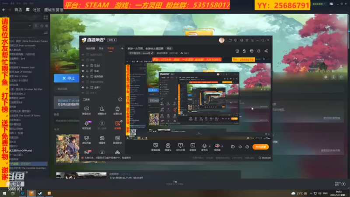Open the Steam 商店 store tab
The width and height of the screenshot is (350, 197).
pyautogui.click(x=18, y=10)
